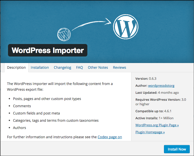This screenshot has height=156, width=194.
Task: Click the Active Installs 1+ Million text
Action: point(154,118)
